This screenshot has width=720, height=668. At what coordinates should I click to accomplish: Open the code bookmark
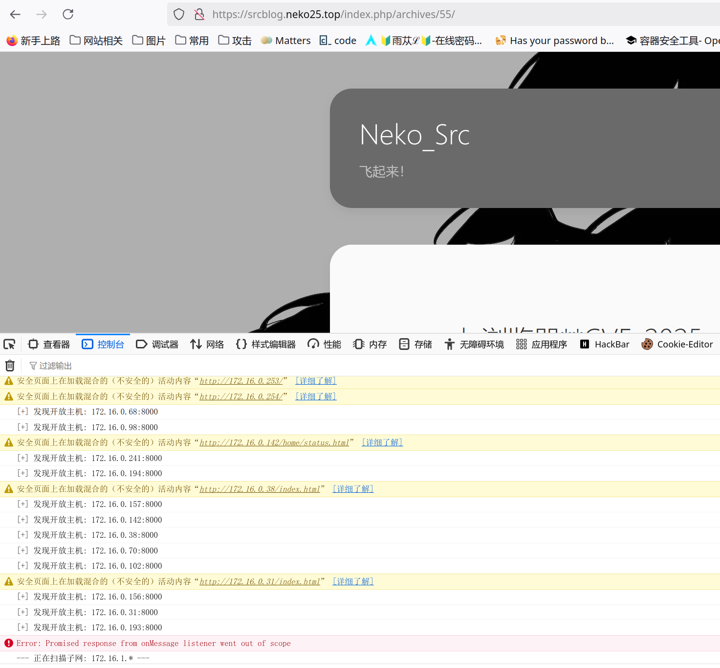click(338, 41)
